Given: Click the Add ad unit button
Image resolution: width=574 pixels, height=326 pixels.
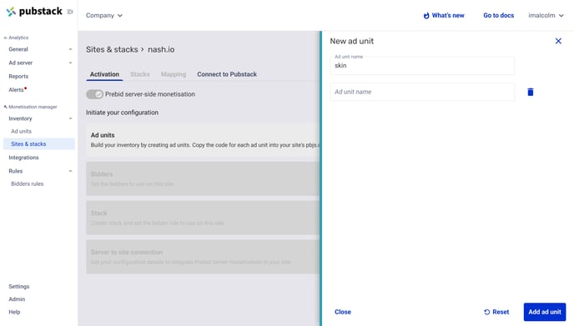Looking at the screenshot, I should 545,312.
